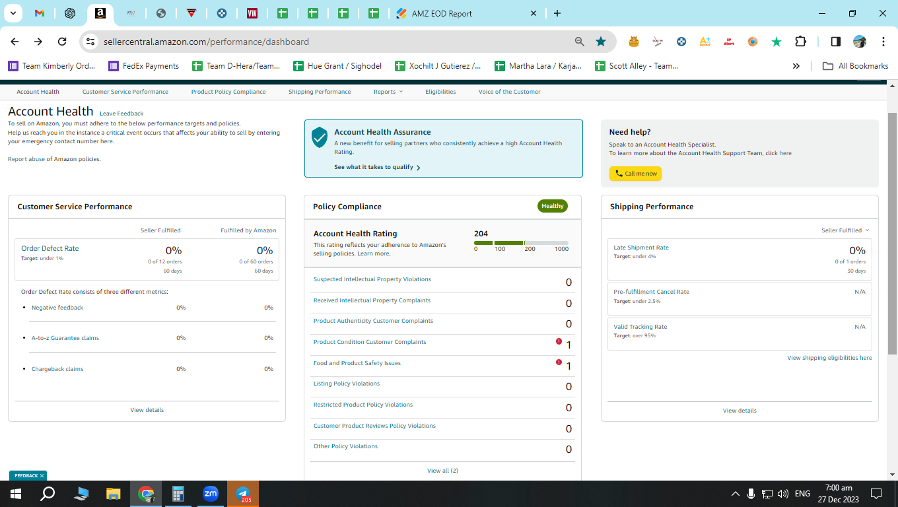Open the Hue Grant / Sighodel bookmark
The height and width of the screenshot is (507, 898).
337,66
